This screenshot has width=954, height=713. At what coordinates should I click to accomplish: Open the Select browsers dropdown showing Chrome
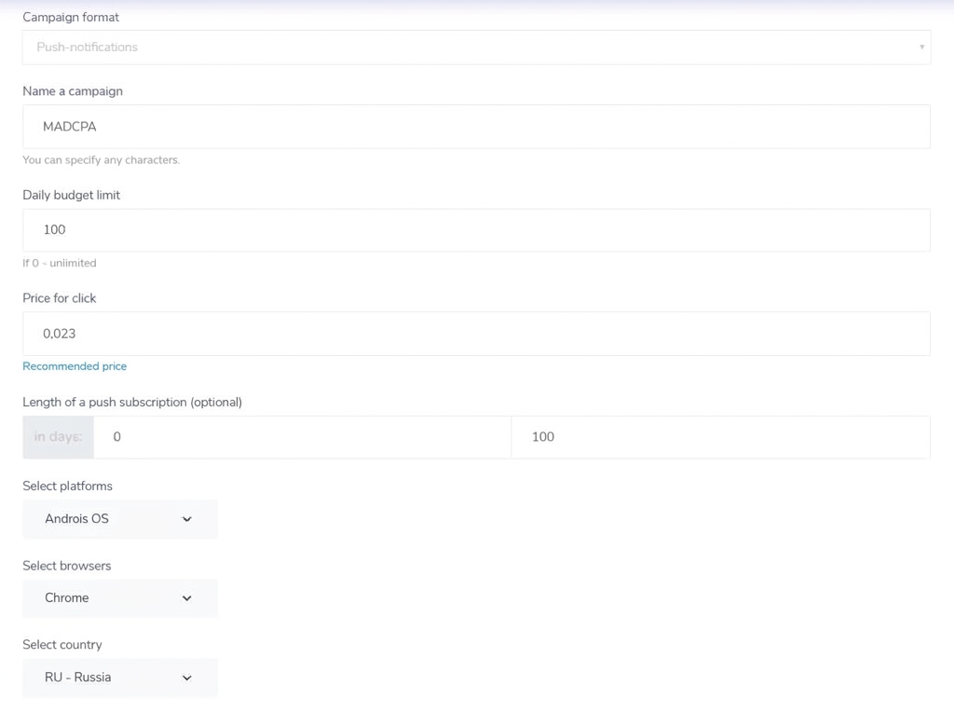[x=120, y=598]
